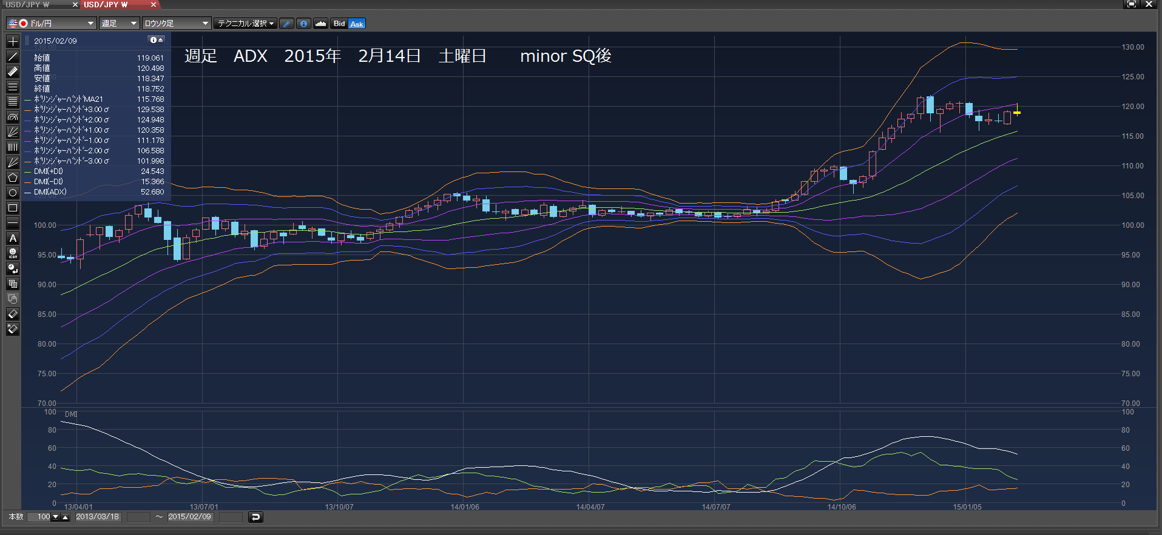Select the smiley icon stamp tool

click(x=13, y=253)
